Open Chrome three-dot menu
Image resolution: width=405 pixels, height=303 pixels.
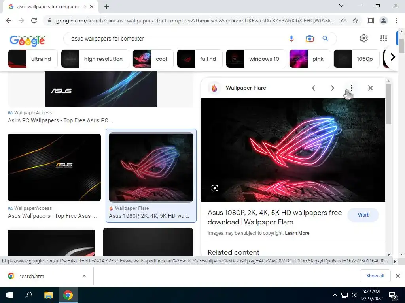coord(396,21)
